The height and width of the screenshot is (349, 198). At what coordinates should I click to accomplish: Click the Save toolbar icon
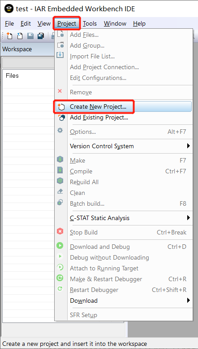(30, 36)
